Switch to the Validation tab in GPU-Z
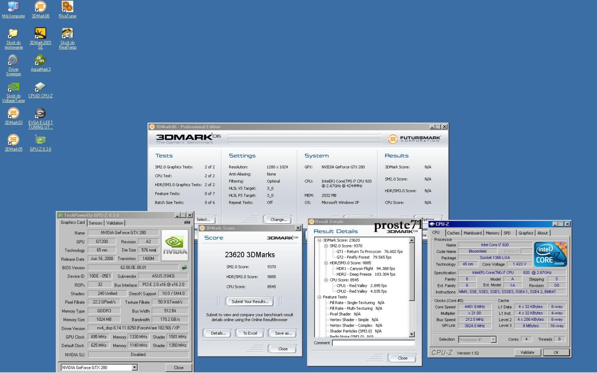This screenshot has height=373, width=597. pyautogui.click(x=115, y=223)
